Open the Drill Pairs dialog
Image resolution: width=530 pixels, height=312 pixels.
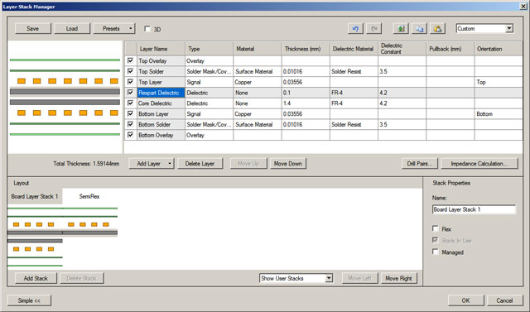(420, 163)
